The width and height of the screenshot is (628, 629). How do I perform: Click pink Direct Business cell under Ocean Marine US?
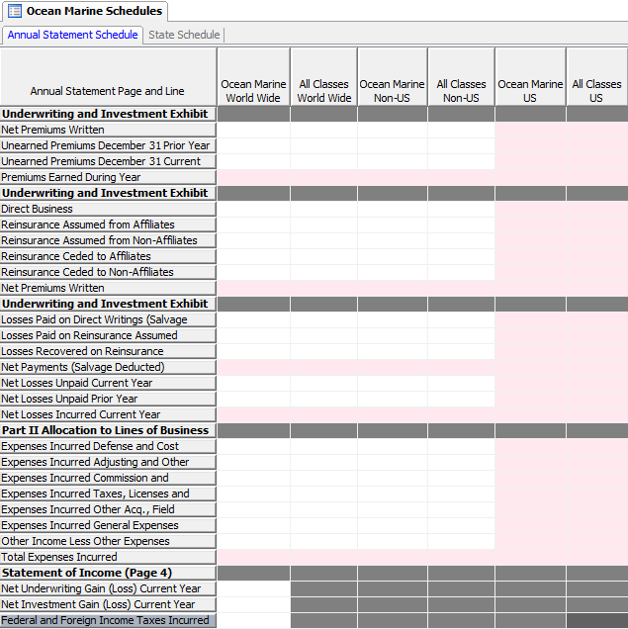(530, 209)
